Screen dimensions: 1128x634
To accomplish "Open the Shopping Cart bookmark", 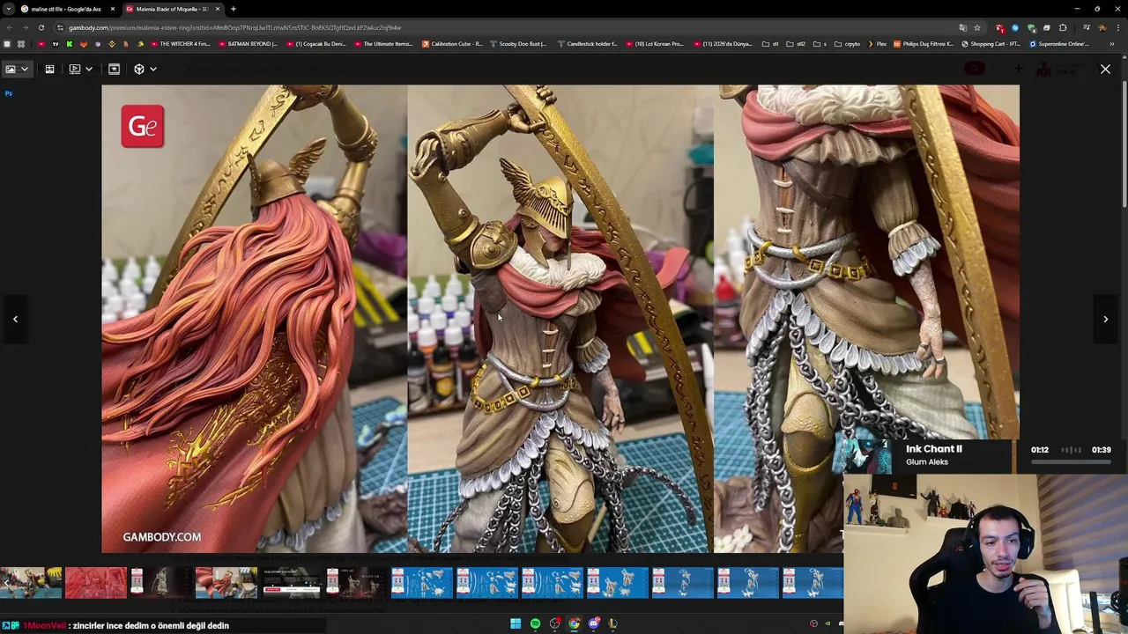I will 991,44.
